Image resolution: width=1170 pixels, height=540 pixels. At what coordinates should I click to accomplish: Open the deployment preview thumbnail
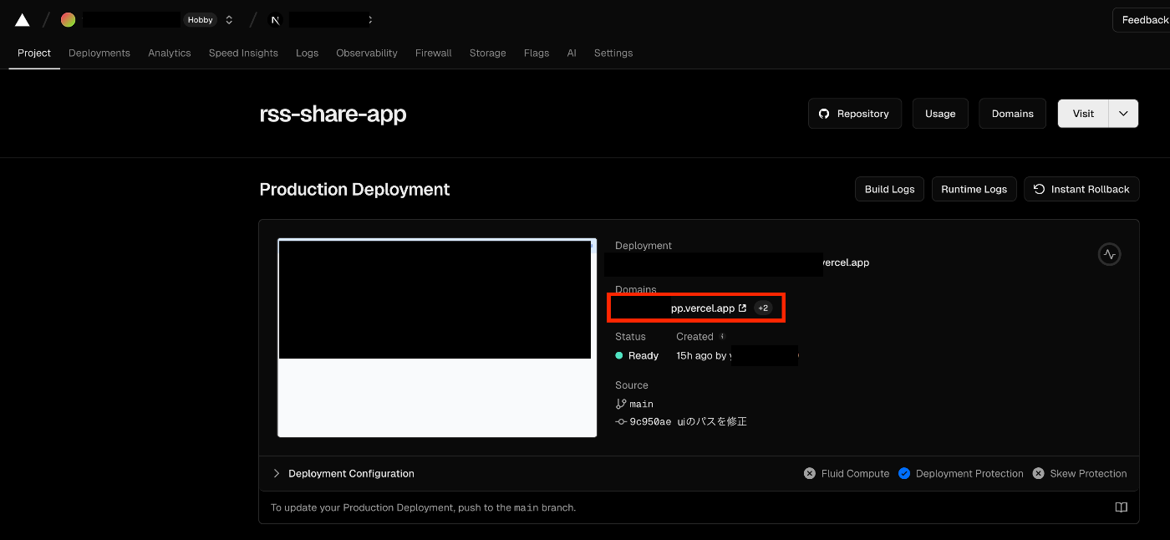(x=437, y=338)
